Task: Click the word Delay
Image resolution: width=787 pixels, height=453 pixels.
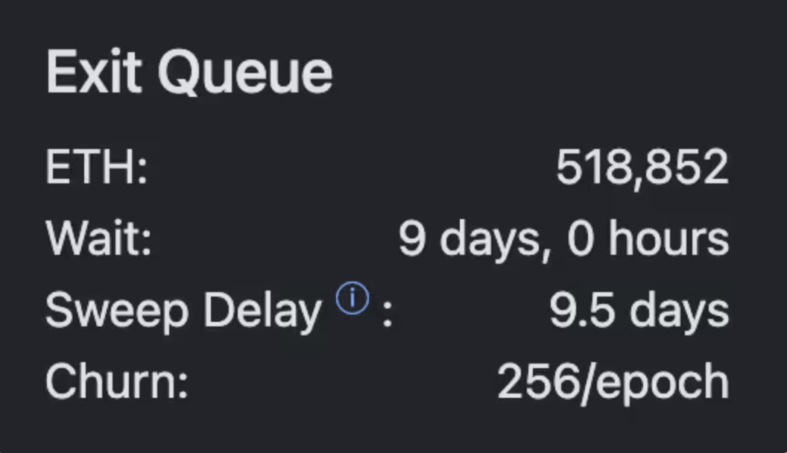Action: click(262, 311)
